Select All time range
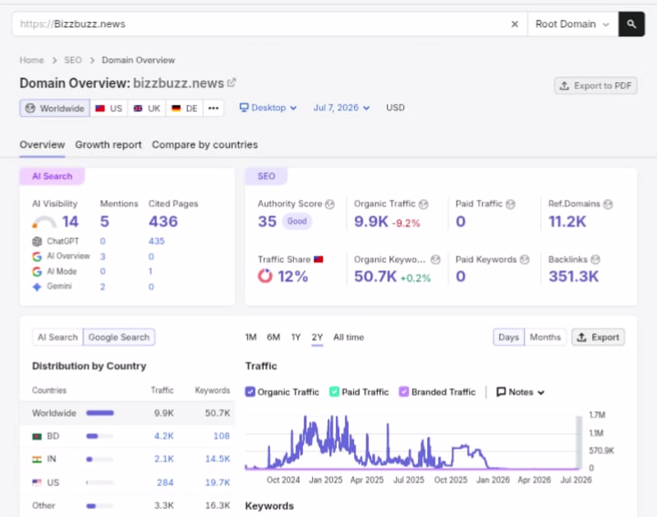The width and height of the screenshot is (657, 517). click(x=348, y=337)
